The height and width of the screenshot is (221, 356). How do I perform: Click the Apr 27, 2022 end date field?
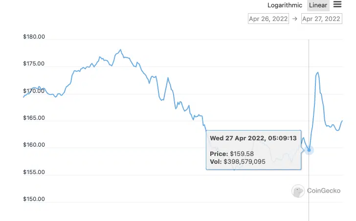tap(321, 19)
